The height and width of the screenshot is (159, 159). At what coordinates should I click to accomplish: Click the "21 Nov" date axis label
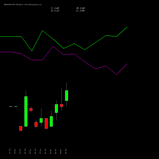coord(20,151)
